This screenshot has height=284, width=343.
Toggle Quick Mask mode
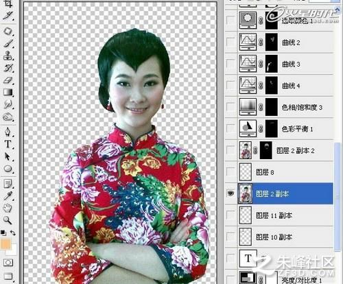[x=8, y=262]
